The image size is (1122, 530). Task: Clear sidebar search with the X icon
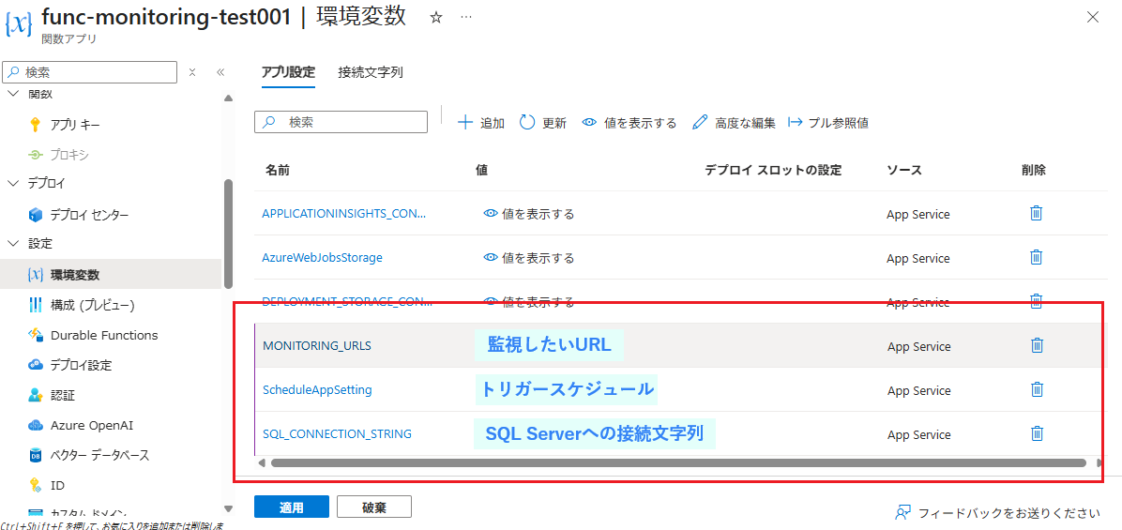pyautogui.click(x=191, y=72)
